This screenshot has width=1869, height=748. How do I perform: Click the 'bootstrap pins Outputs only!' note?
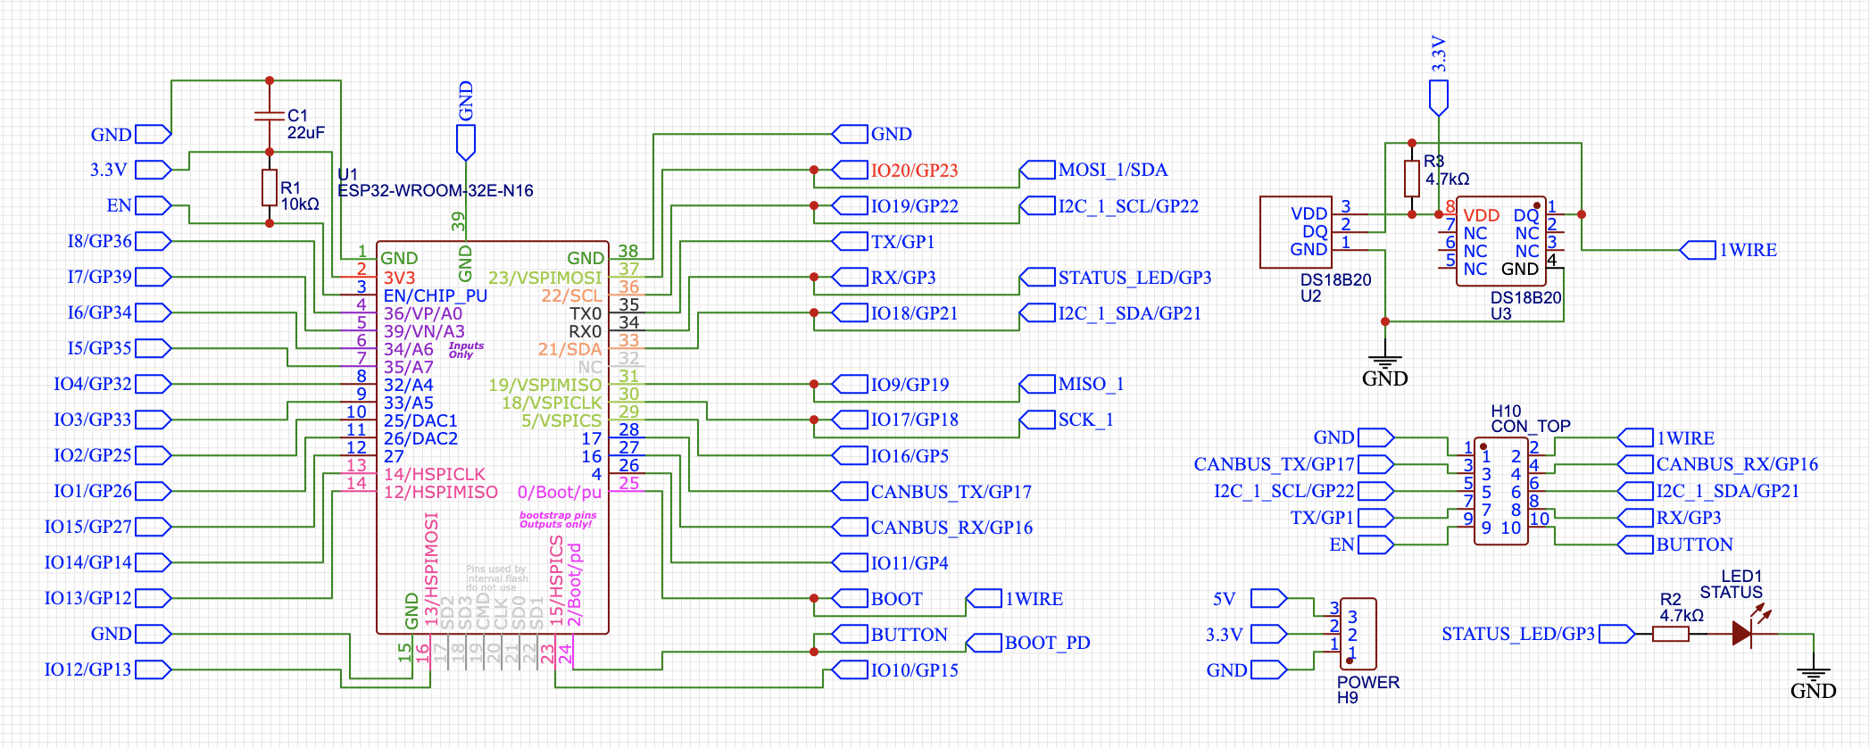(558, 519)
